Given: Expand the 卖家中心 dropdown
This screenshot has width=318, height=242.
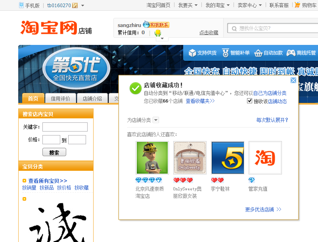Looking at the screenshot, I should pos(260,6).
